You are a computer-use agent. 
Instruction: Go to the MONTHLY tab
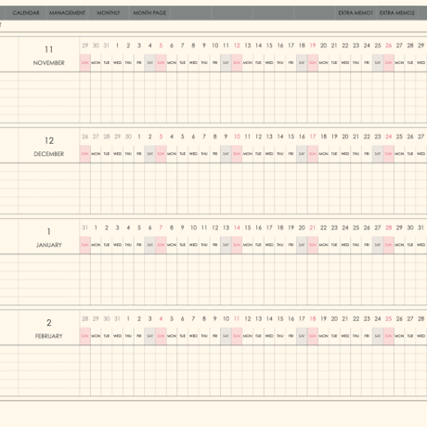109,13
